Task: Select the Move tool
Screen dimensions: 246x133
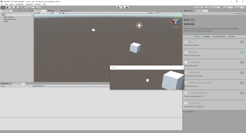Action: (7, 7)
